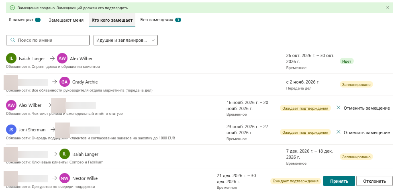Click Isaiah Langer's IL avatar in first row
The width and height of the screenshot is (398, 196).
11,58
